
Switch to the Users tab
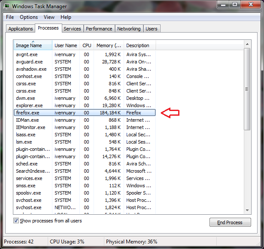(152, 29)
